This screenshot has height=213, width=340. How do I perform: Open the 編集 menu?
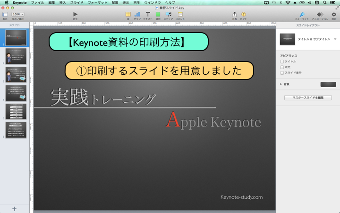(x=51, y=3)
